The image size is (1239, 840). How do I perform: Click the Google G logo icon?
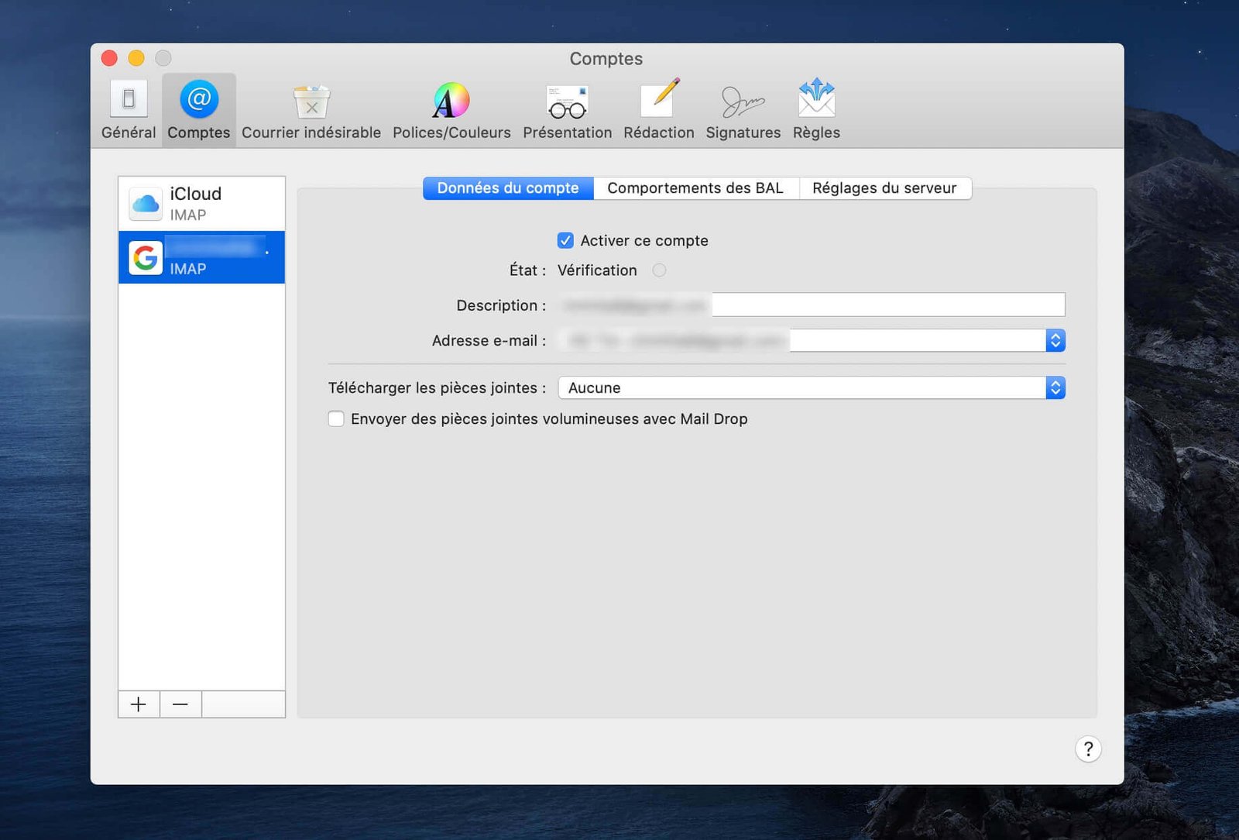146,257
